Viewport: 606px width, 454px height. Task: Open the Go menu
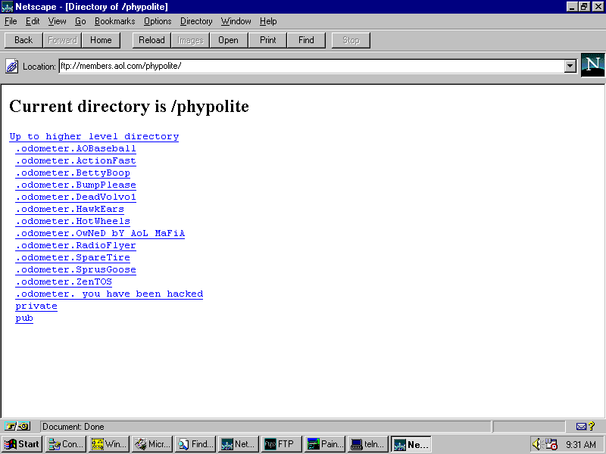pyautogui.click(x=80, y=21)
